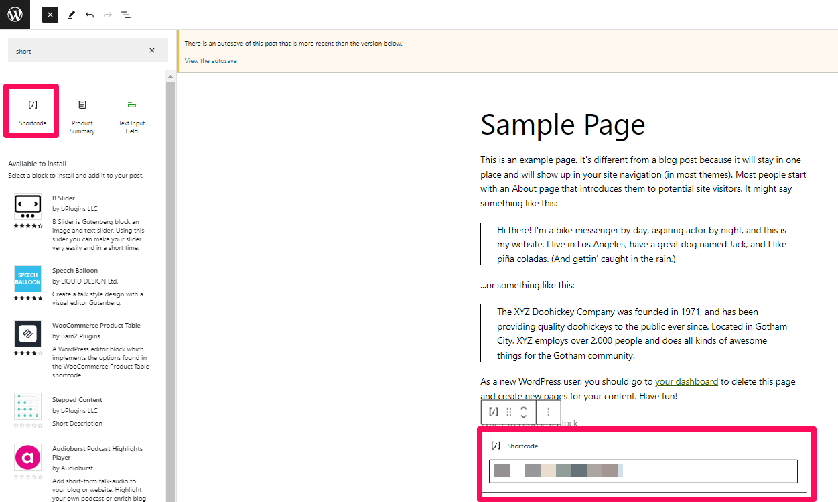Click the WooCommerce Product Table title

pyautogui.click(x=96, y=326)
